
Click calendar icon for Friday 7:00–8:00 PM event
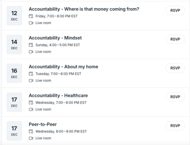coord(31,16)
